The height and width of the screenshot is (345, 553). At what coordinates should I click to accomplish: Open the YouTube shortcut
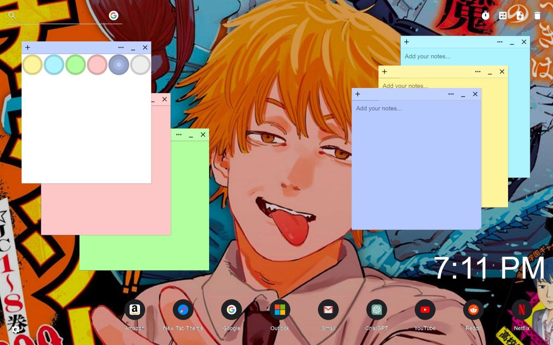click(425, 310)
